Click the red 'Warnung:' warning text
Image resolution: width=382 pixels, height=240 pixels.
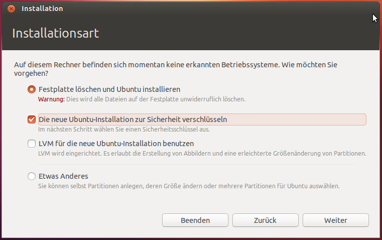[x=51, y=99]
